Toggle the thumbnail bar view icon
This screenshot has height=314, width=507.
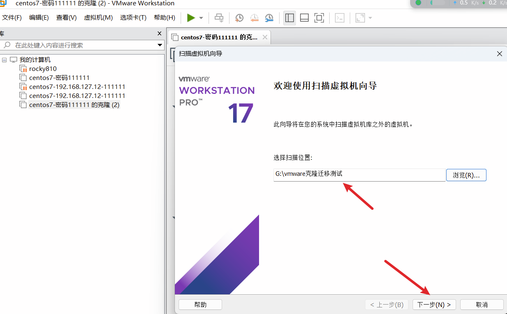point(304,18)
